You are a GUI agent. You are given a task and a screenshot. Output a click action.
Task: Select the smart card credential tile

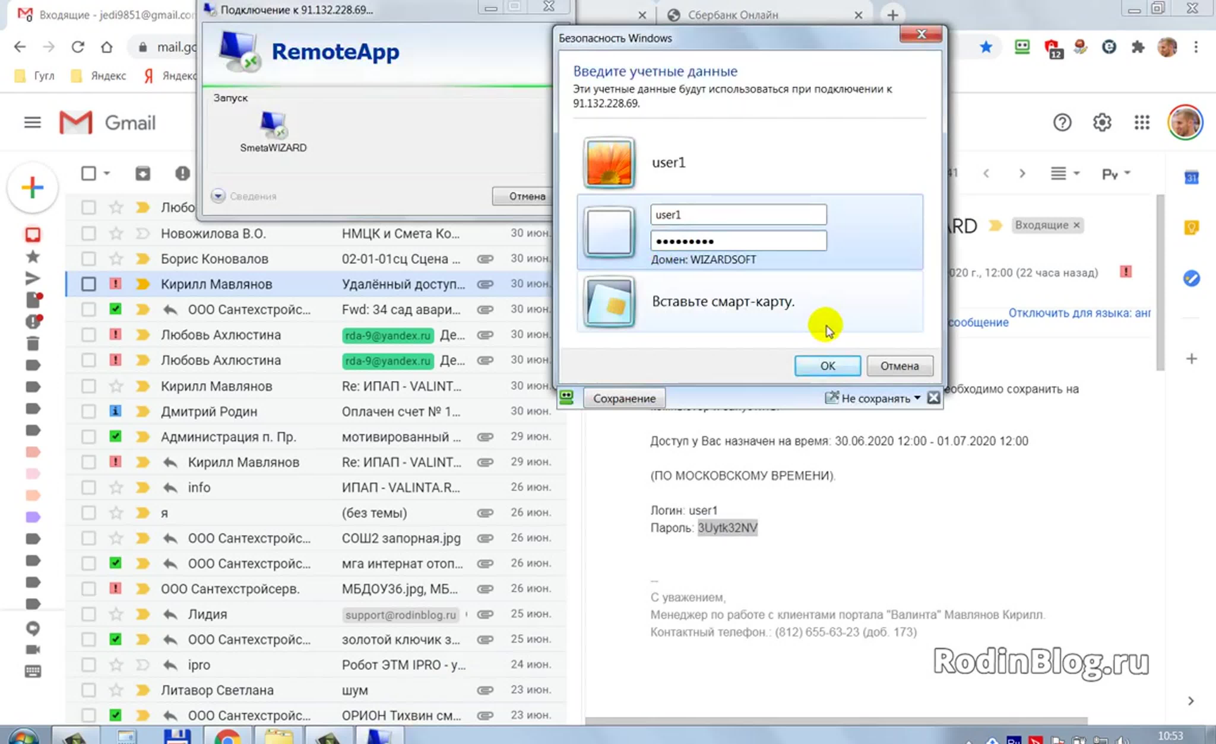pos(750,301)
